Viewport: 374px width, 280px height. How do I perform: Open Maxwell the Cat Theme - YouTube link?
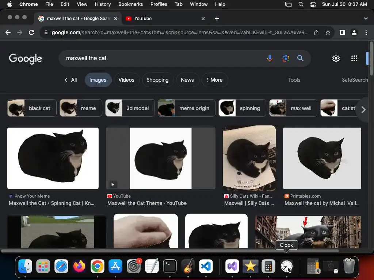tap(147, 203)
